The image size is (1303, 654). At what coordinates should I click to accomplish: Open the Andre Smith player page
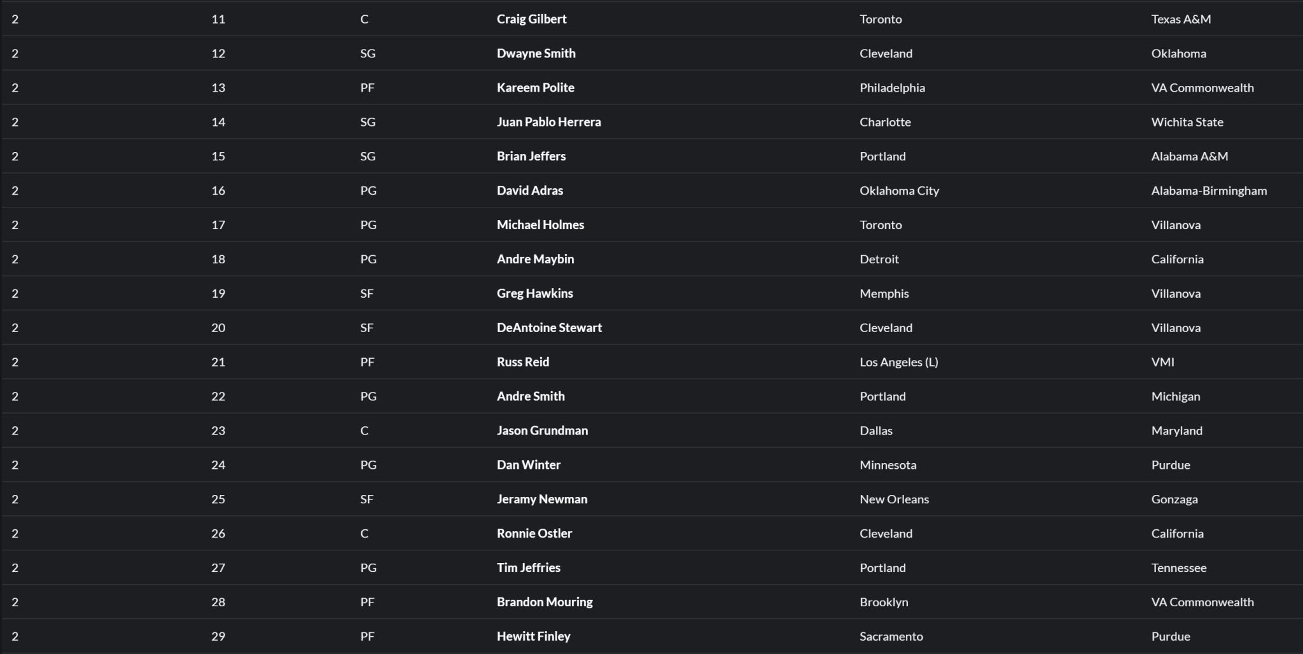[531, 397]
